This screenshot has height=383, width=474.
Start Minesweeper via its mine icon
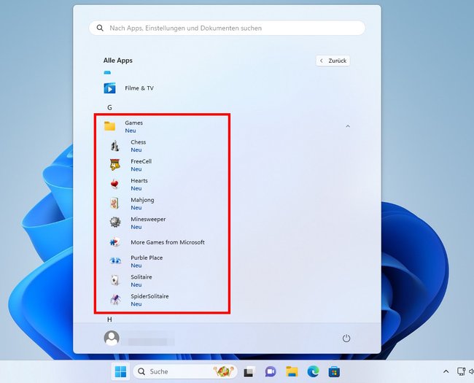coord(115,223)
